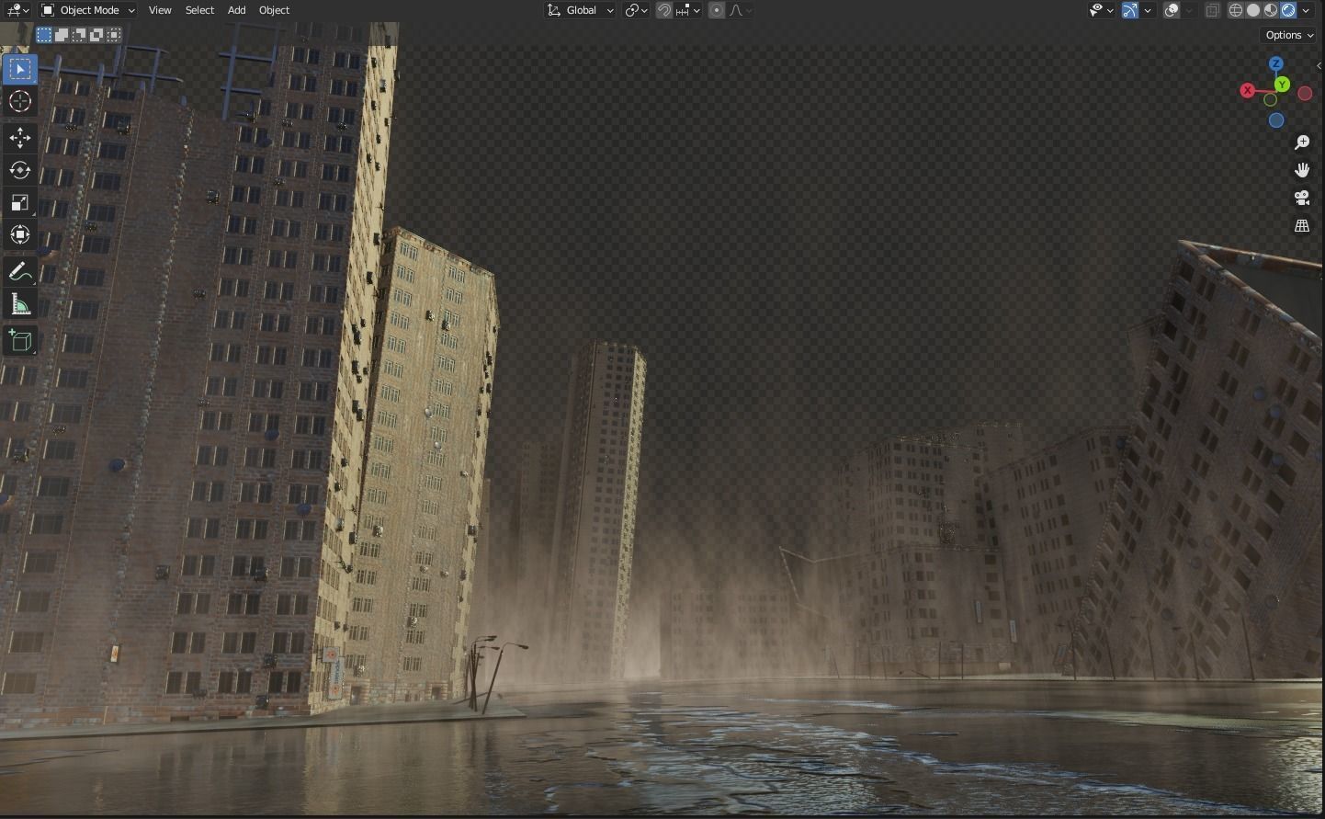Open the shading options dropdown arrow
This screenshot has height=819, width=1325.
point(1307,10)
